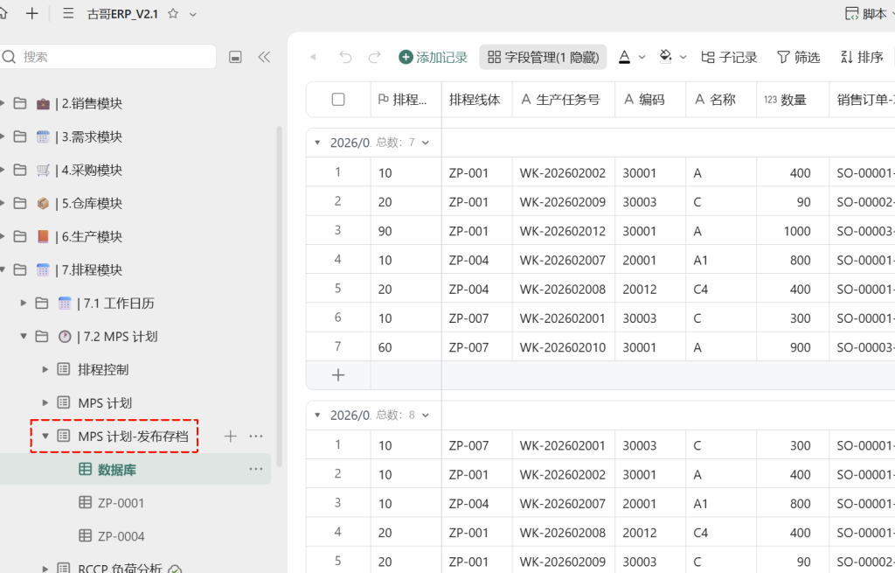Collapse the sidebar with double-chevron icon
The width and height of the screenshot is (895, 573).
tap(264, 57)
